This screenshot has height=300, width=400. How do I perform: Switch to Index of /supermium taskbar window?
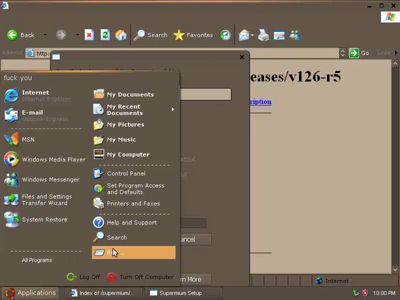click(x=103, y=293)
